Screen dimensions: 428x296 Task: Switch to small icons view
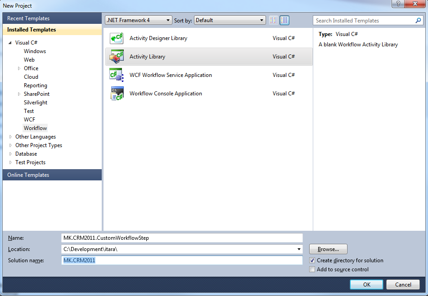[274, 20]
